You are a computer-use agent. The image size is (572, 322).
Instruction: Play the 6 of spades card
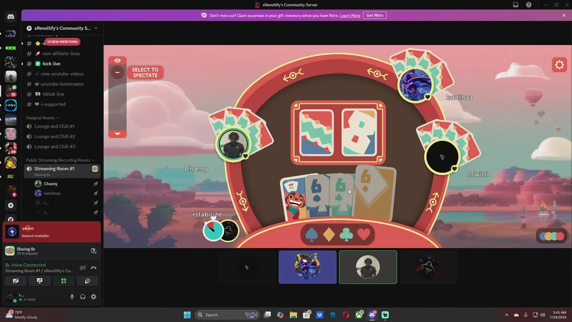coord(317,197)
